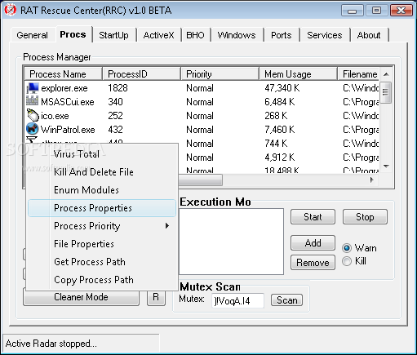Viewport: 417px width, 355px height.
Task: Choose Copy Process Path menu entry
Action: (102, 280)
